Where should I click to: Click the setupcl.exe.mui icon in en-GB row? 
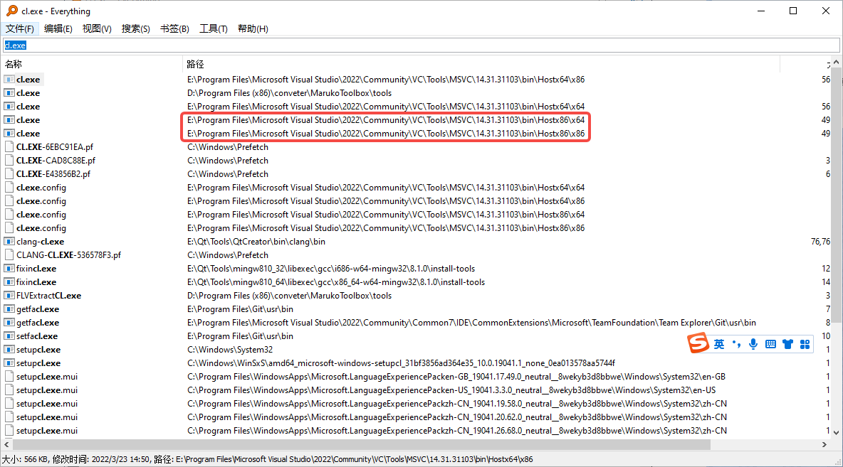tap(9, 377)
